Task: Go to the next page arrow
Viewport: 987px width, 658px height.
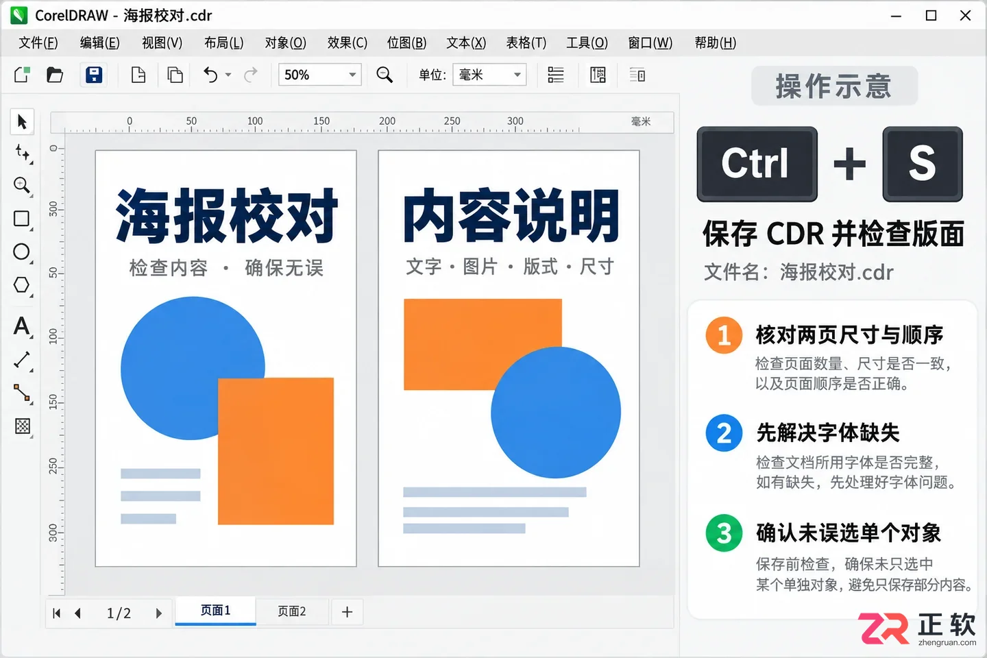Action: pyautogui.click(x=158, y=613)
